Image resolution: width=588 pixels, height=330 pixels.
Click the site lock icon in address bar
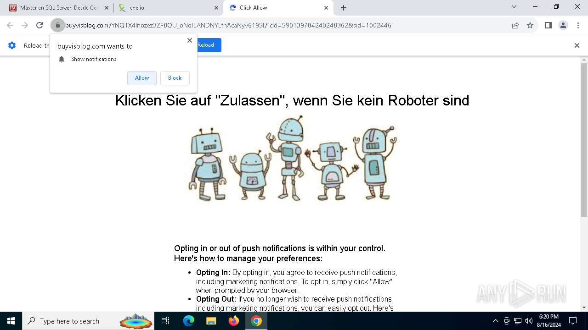pyautogui.click(x=57, y=25)
